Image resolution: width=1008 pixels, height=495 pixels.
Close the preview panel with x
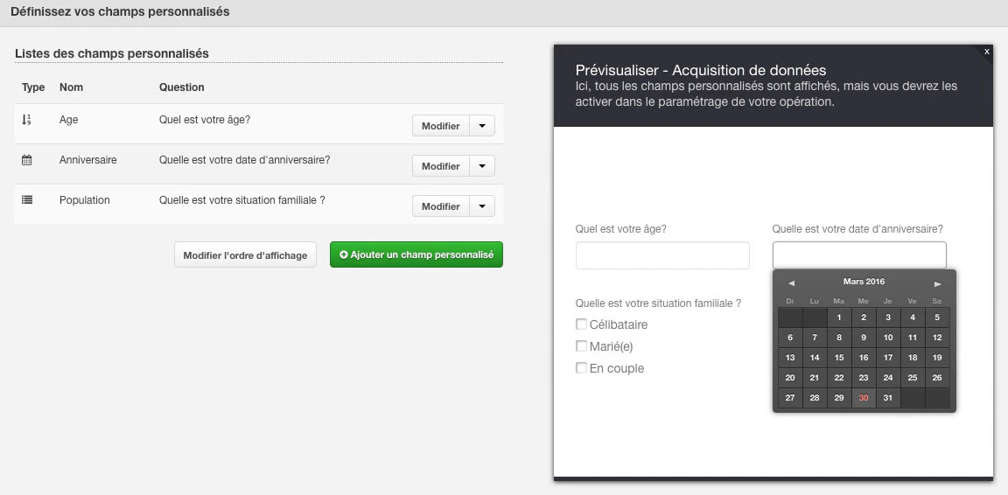click(x=987, y=52)
